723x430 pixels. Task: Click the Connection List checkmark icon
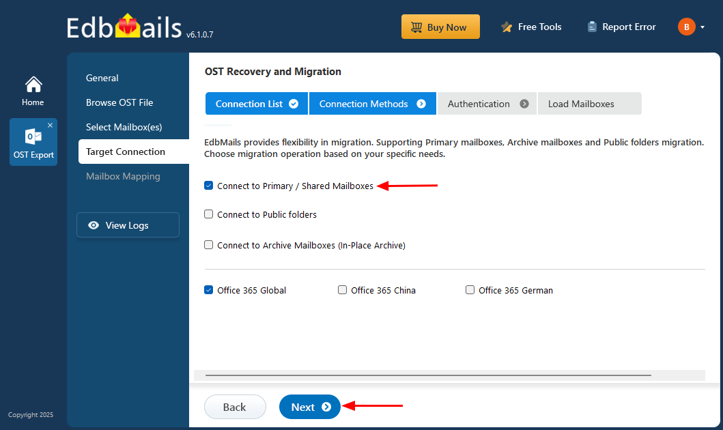point(294,104)
